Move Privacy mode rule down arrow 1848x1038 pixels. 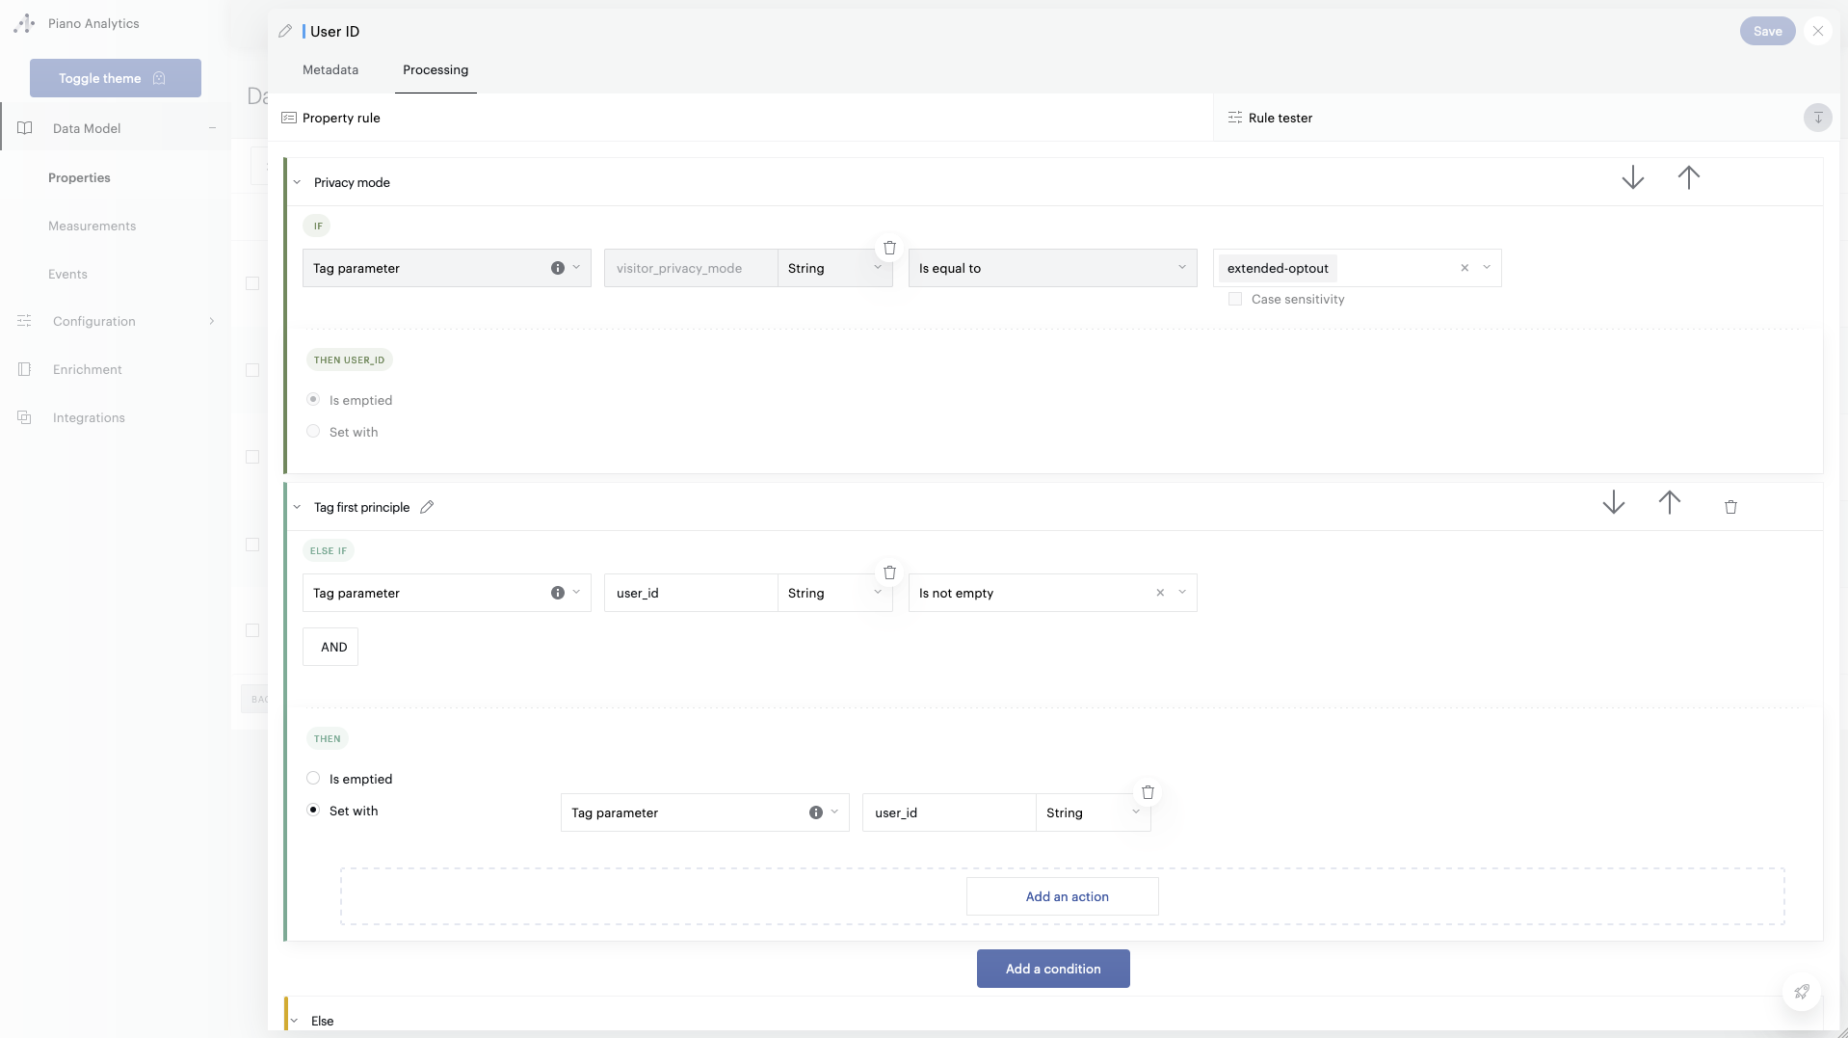point(1632,178)
